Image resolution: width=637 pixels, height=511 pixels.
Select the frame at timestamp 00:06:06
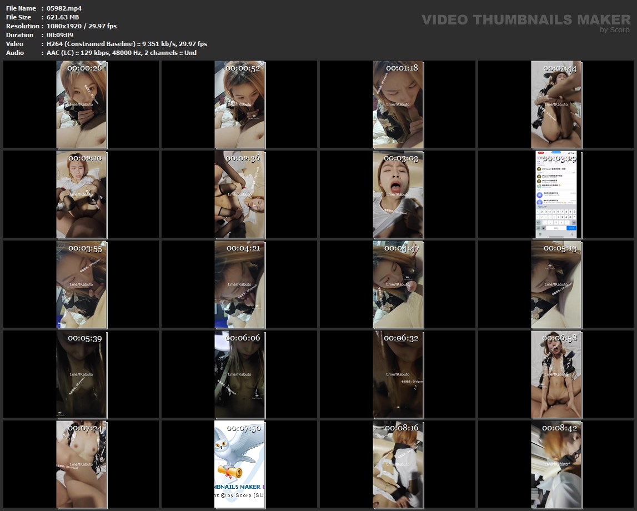pos(240,374)
